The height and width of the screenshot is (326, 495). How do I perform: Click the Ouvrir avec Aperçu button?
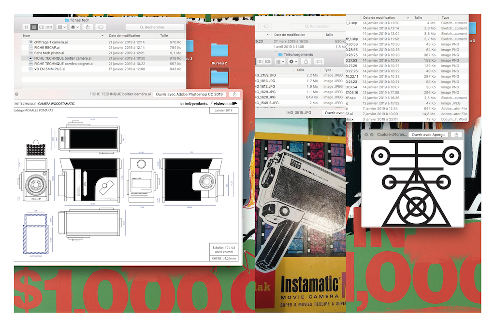point(428,135)
